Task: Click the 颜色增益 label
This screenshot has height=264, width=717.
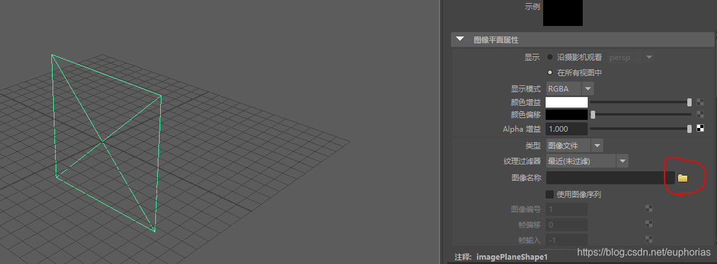Action: (x=526, y=102)
